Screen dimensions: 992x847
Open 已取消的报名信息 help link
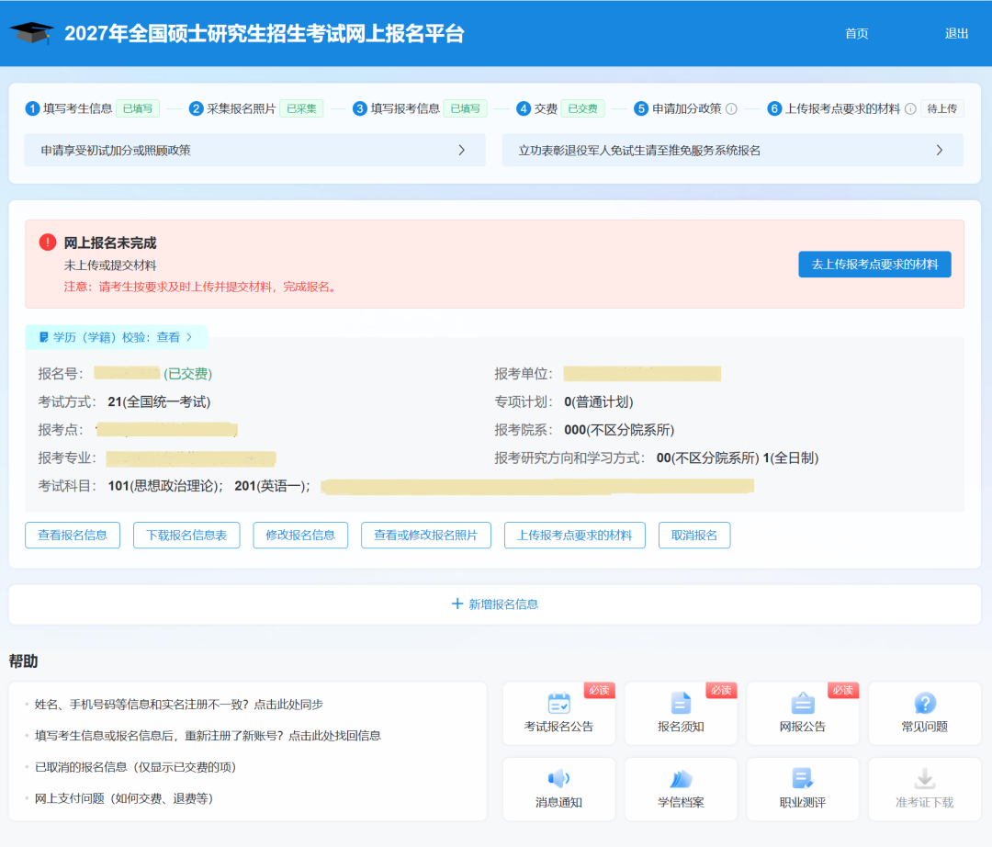(x=135, y=767)
